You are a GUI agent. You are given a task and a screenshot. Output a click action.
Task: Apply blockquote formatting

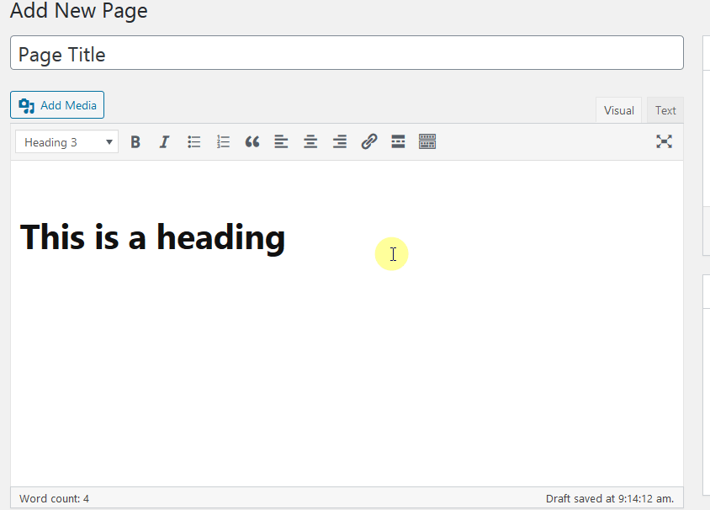click(x=252, y=141)
